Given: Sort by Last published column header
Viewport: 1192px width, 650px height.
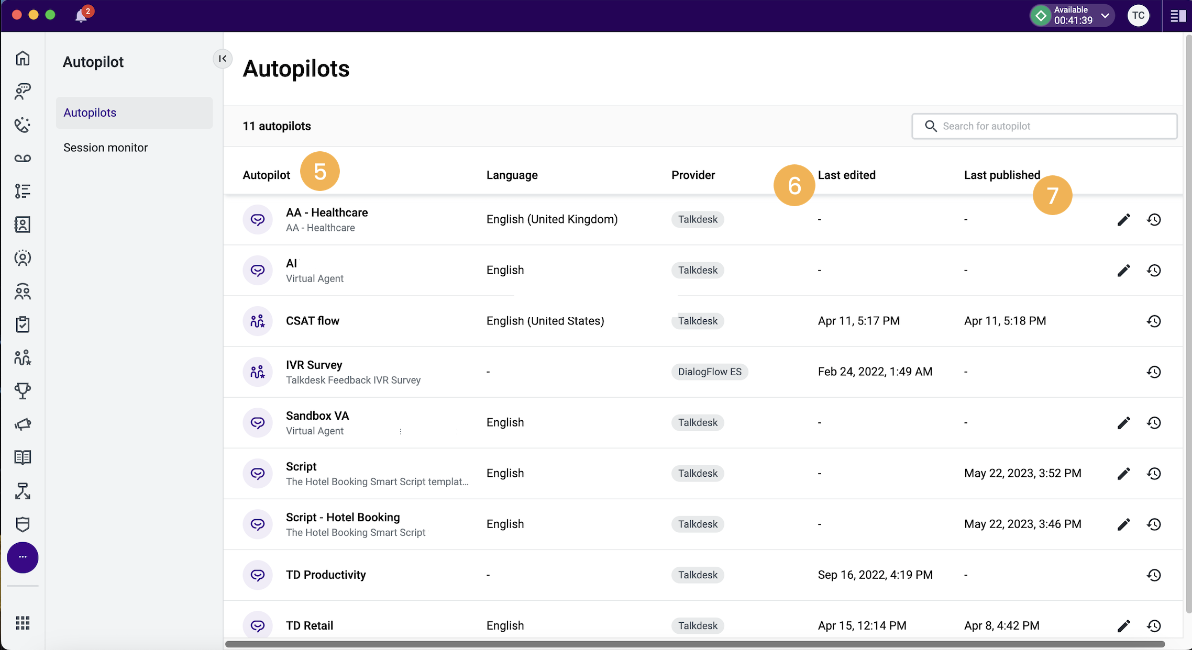Looking at the screenshot, I should [x=1002, y=175].
